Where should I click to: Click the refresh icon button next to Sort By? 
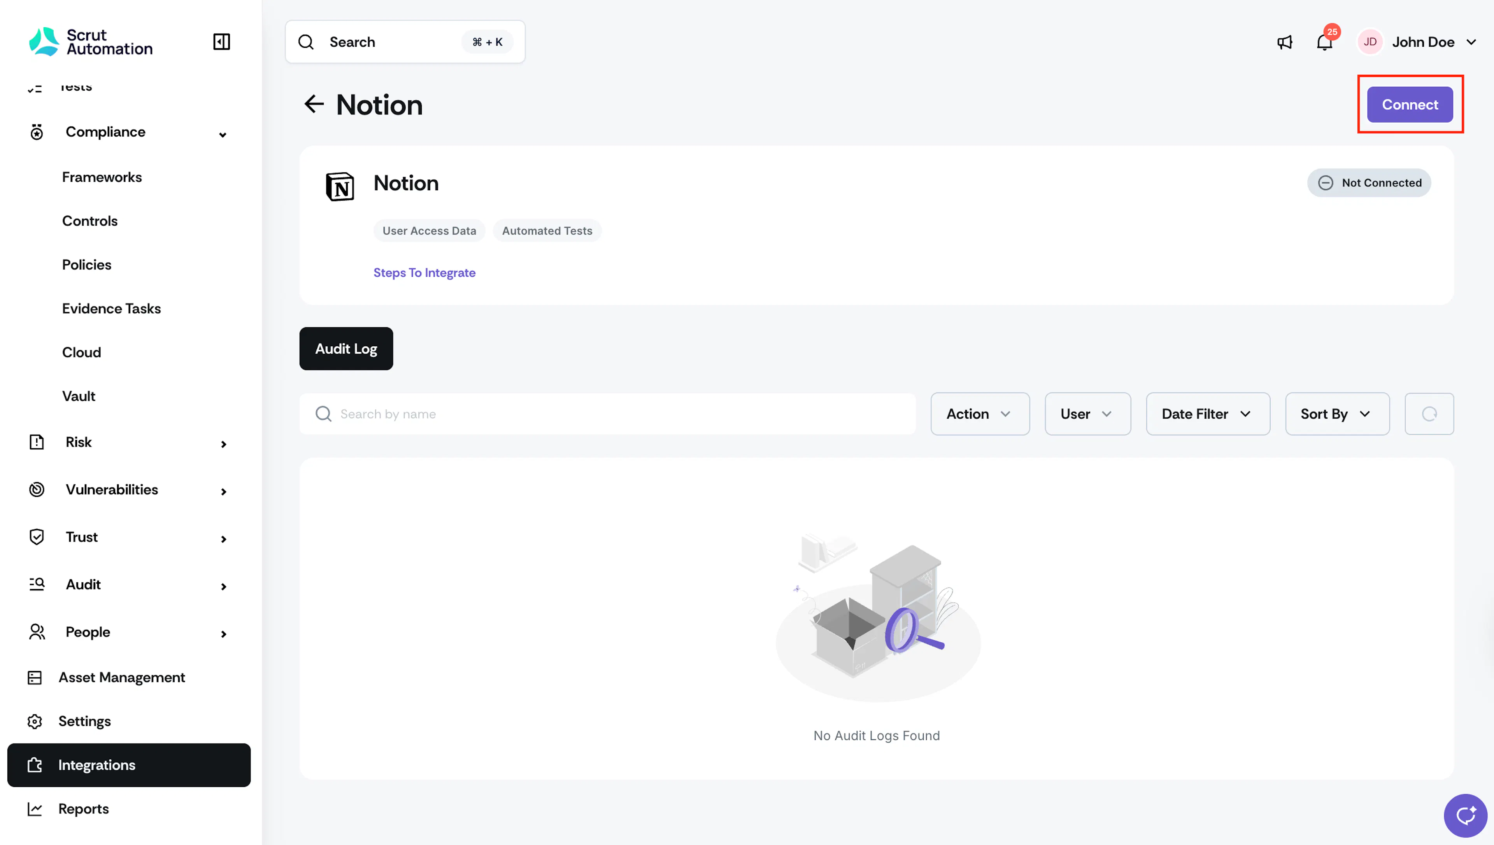pos(1429,414)
